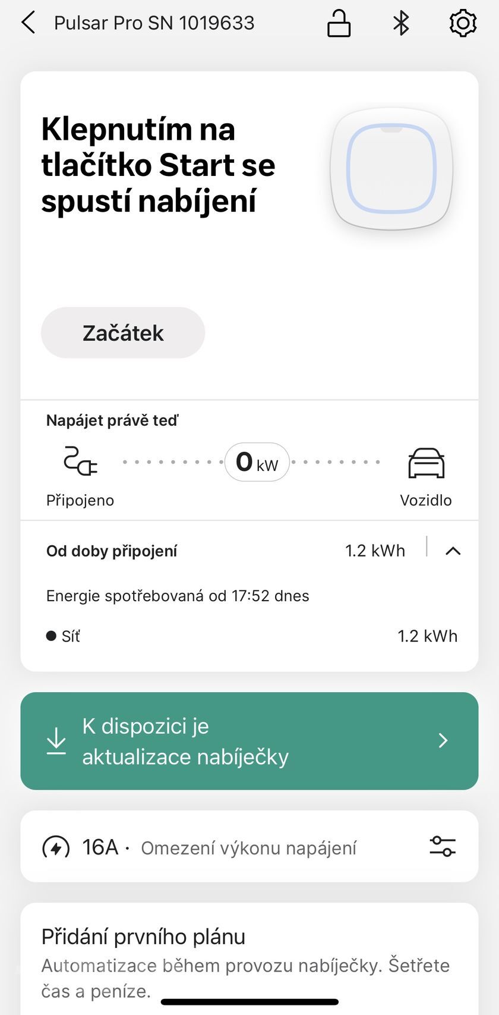Tap the lightning bolt current icon
The width and height of the screenshot is (499, 1015).
click(x=56, y=847)
